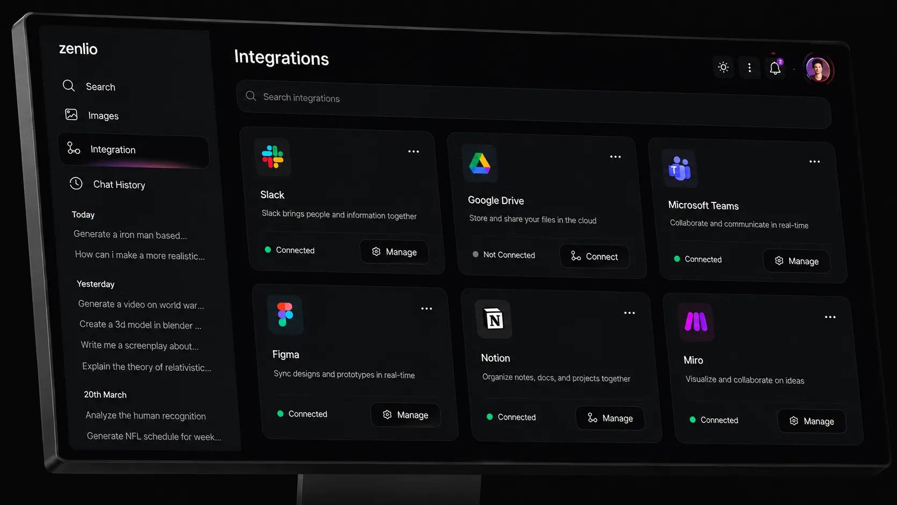Toggle the light/dark theme sun icon

(x=723, y=67)
